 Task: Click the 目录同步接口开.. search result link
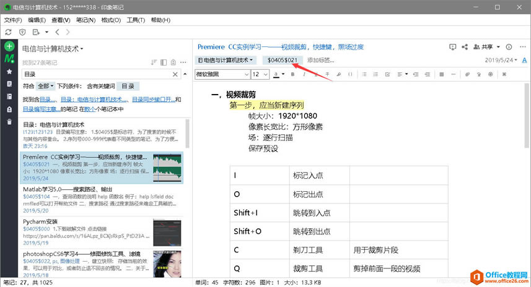(x=152, y=99)
